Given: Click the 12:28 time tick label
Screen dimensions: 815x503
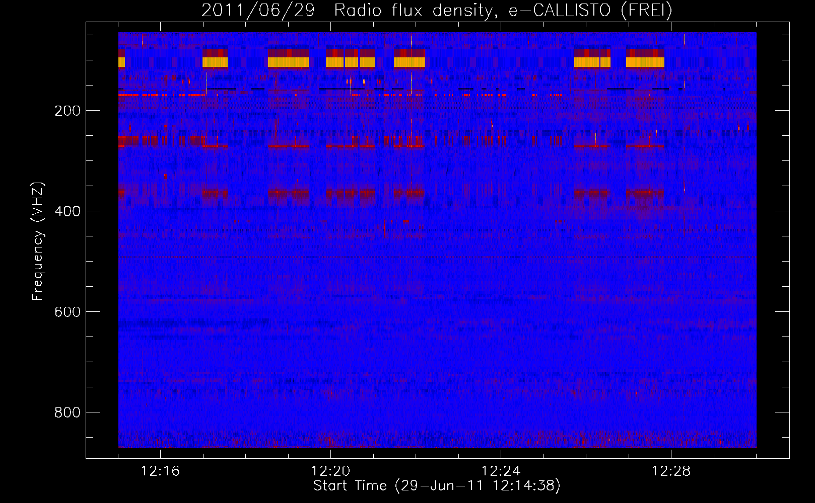Looking at the screenshot, I should point(671,471).
